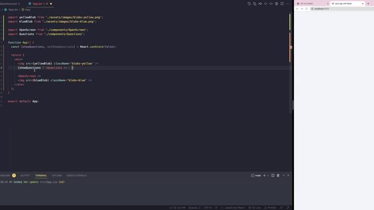Open a new browser tab

coord(368,3)
